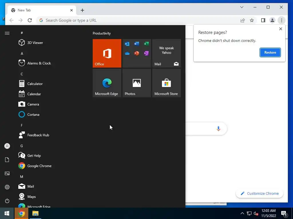The image size is (293, 219).
Task: Open the user account icon in Start sidebar
Action: (x=7, y=146)
